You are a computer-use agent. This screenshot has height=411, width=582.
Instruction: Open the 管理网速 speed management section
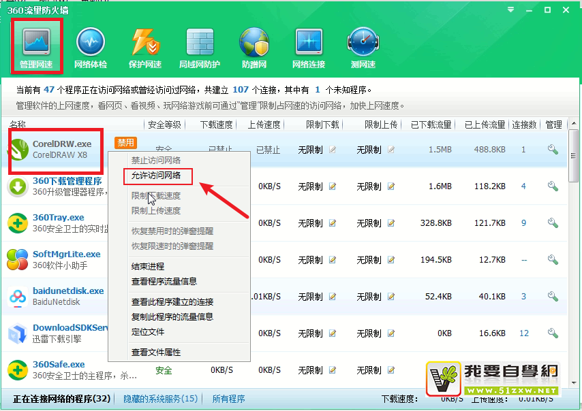click(36, 47)
